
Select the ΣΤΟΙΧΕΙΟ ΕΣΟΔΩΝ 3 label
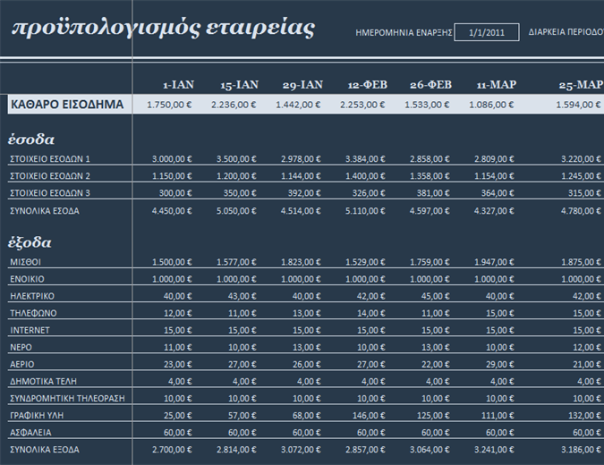pyautogui.click(x=50, y=193)
